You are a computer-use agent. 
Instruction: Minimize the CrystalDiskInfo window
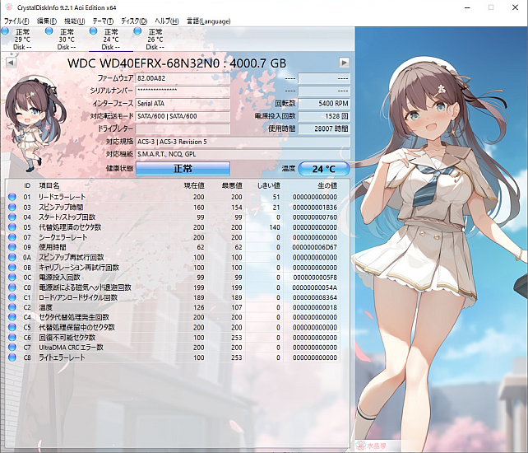coord(467,7)
